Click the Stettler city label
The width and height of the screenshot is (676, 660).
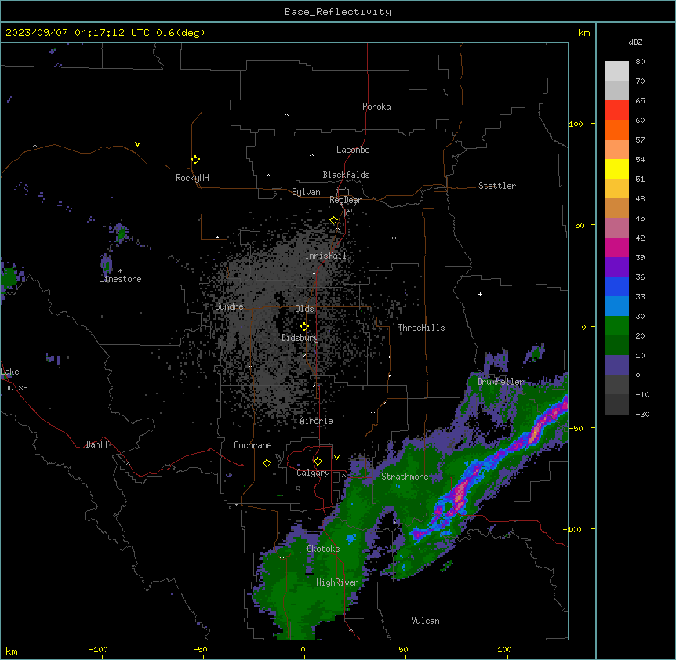tap(497, 186)
